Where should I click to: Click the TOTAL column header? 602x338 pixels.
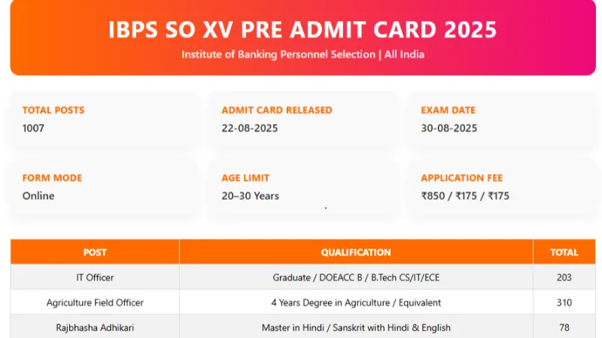[x=564, y=252]
